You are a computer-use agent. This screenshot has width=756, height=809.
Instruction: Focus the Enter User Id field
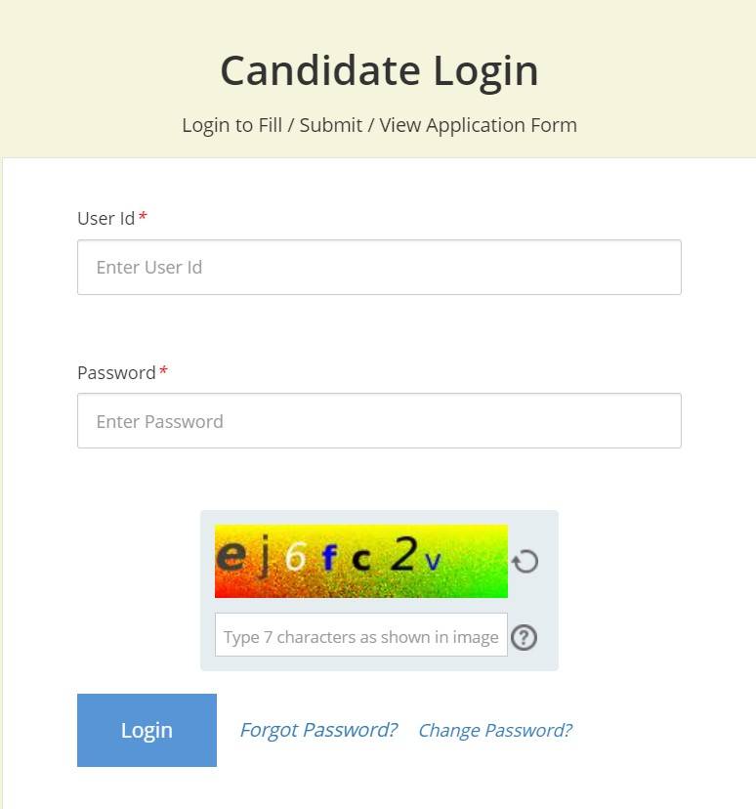click(379, 268)
